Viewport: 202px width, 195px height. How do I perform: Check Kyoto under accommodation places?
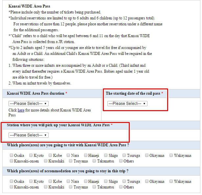[x=31, y=181]
